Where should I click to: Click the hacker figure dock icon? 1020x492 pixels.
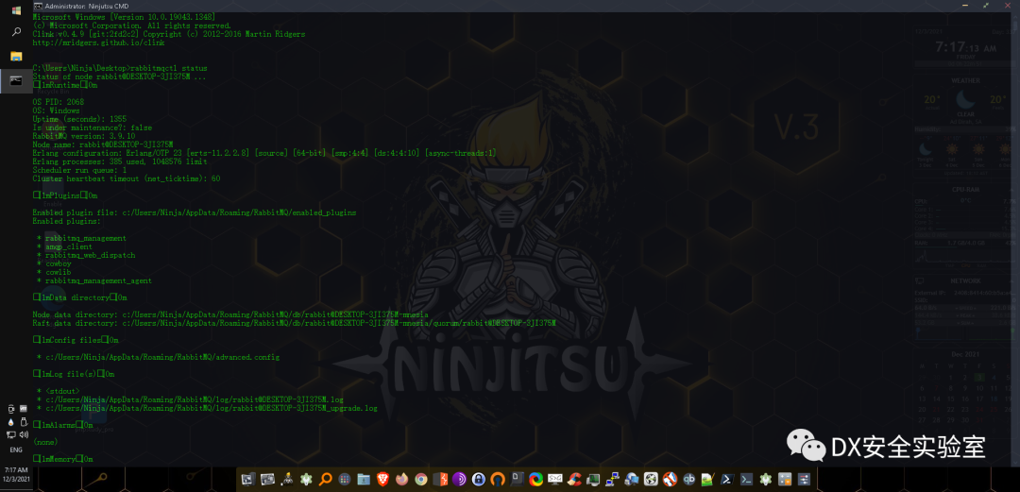pyautogui.click(x=287, y=480)
